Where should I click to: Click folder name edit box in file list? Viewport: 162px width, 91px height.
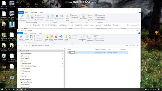coord(72,52)
